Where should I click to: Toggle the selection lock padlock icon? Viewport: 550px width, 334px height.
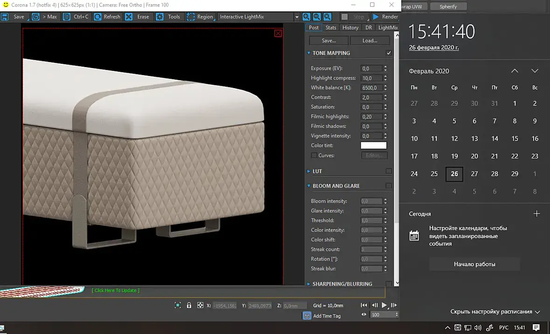point(189,305)
